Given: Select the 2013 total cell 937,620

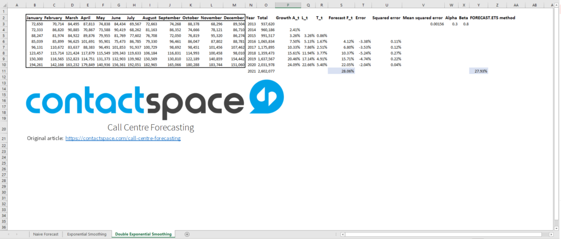Looking at the screenshot, I should pyautogui.click(x=266, y=24).
